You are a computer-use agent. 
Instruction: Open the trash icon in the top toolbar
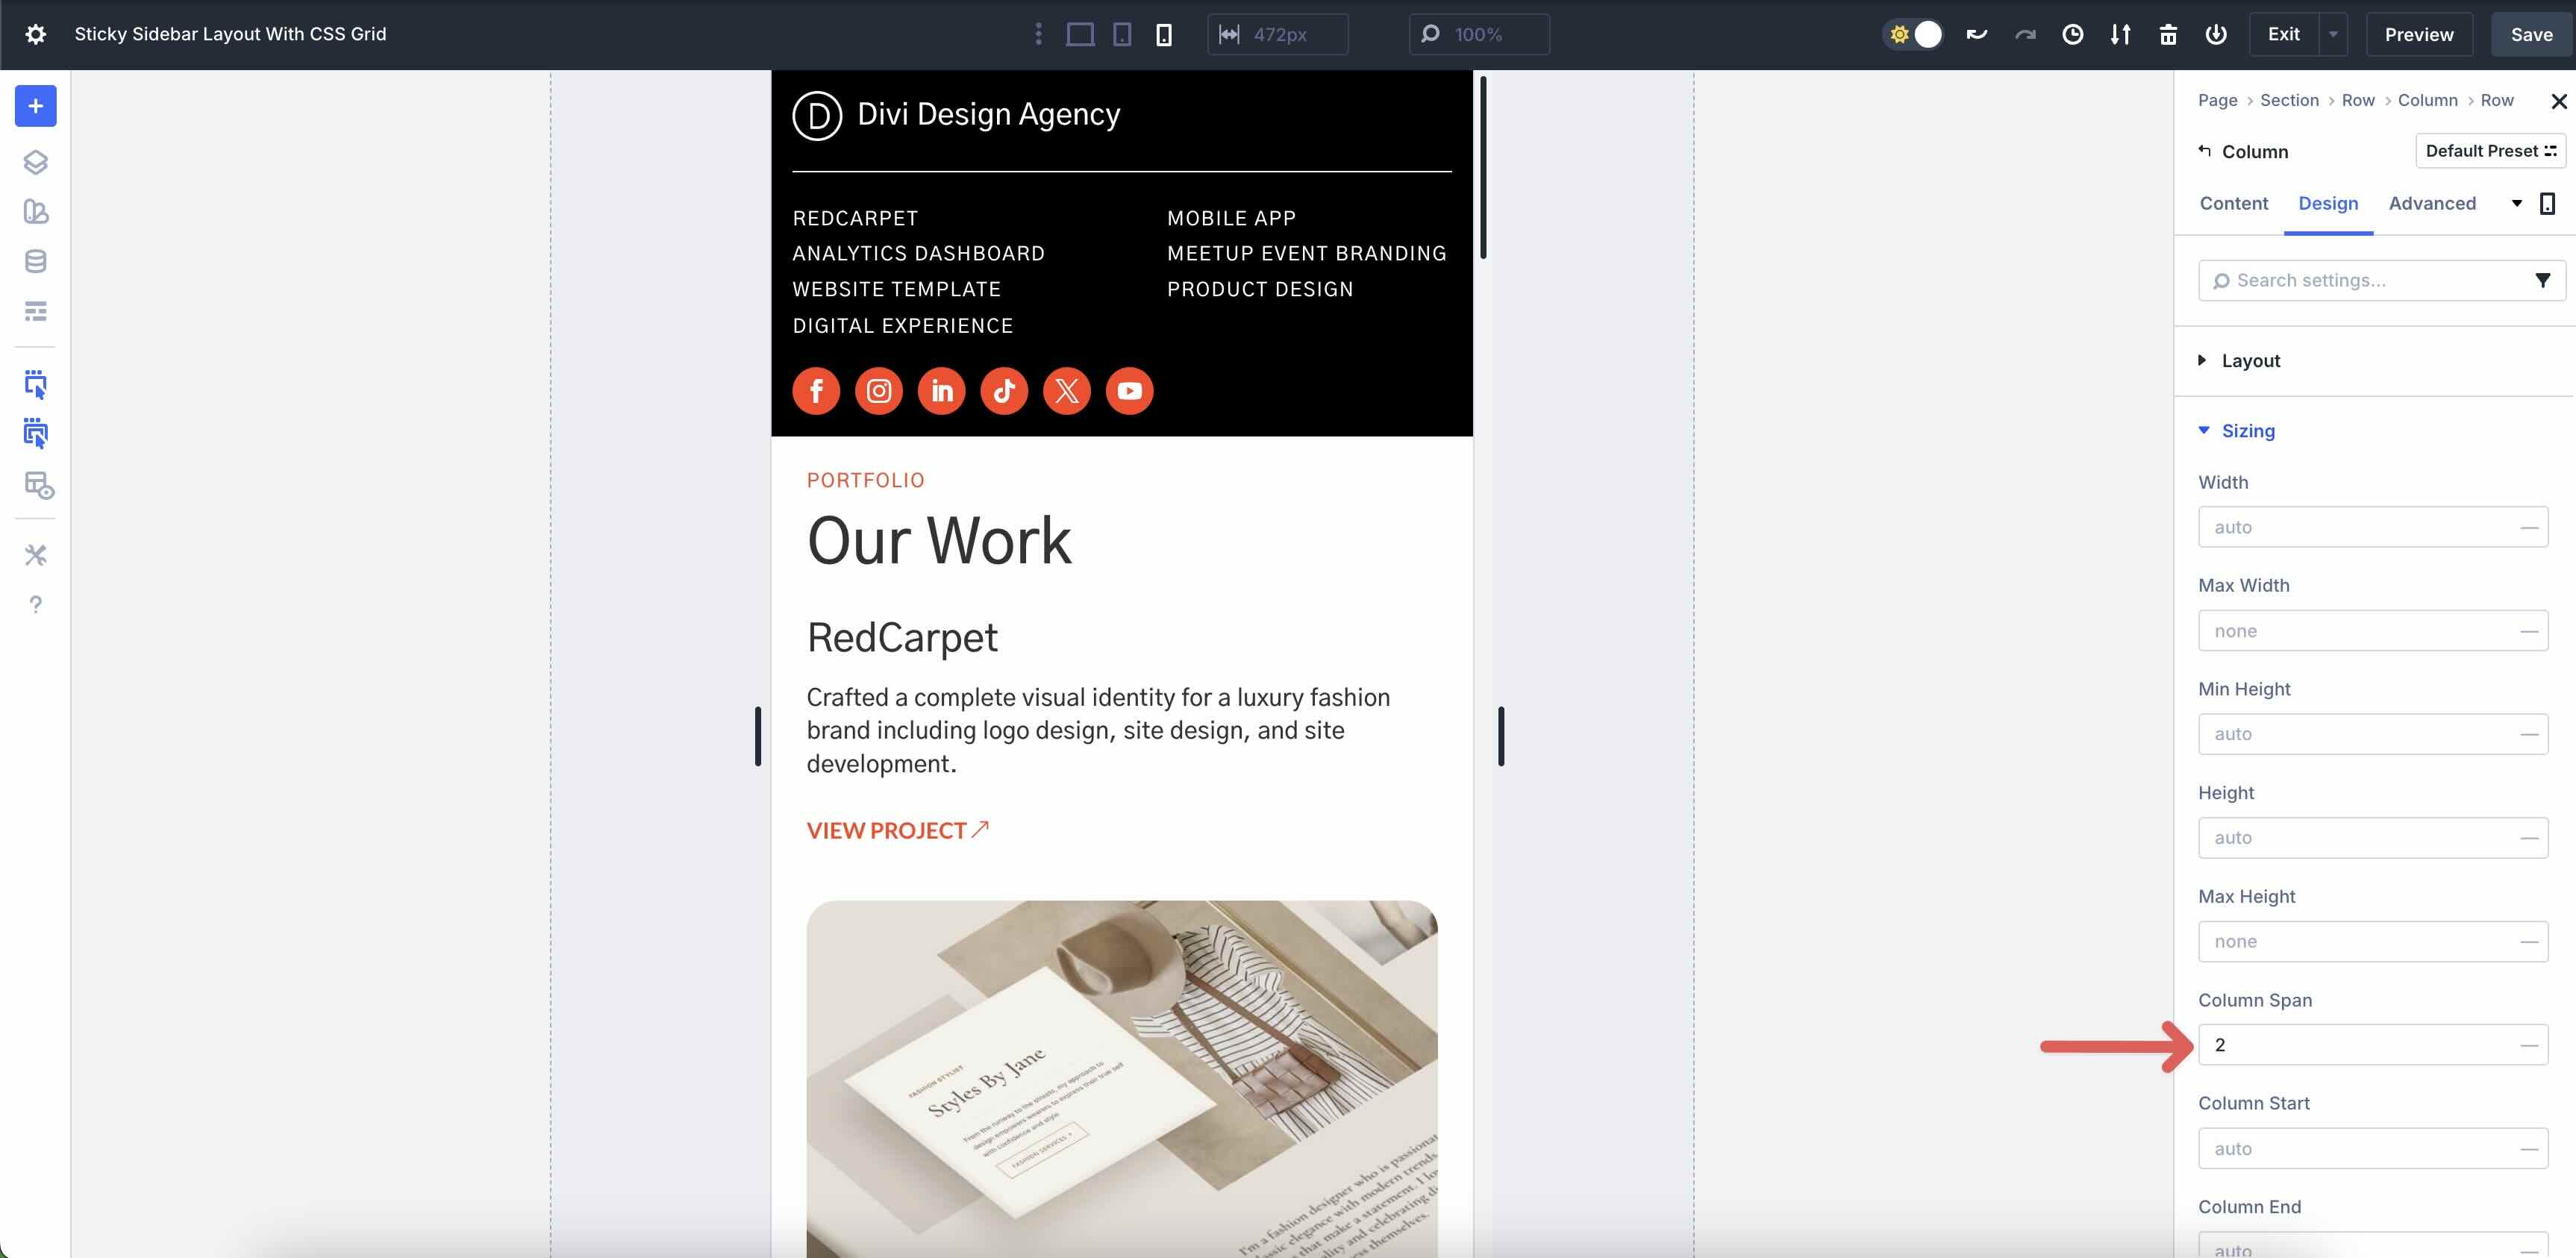point(2168,34)
